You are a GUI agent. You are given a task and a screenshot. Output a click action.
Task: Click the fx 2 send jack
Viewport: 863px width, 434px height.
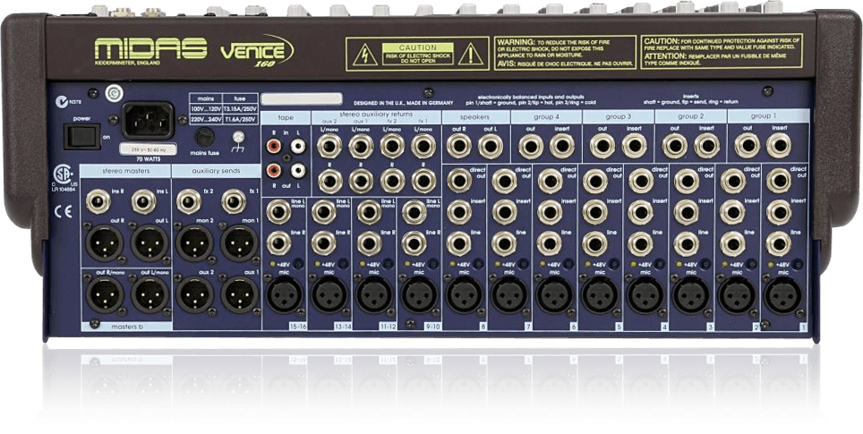(188, 202)
